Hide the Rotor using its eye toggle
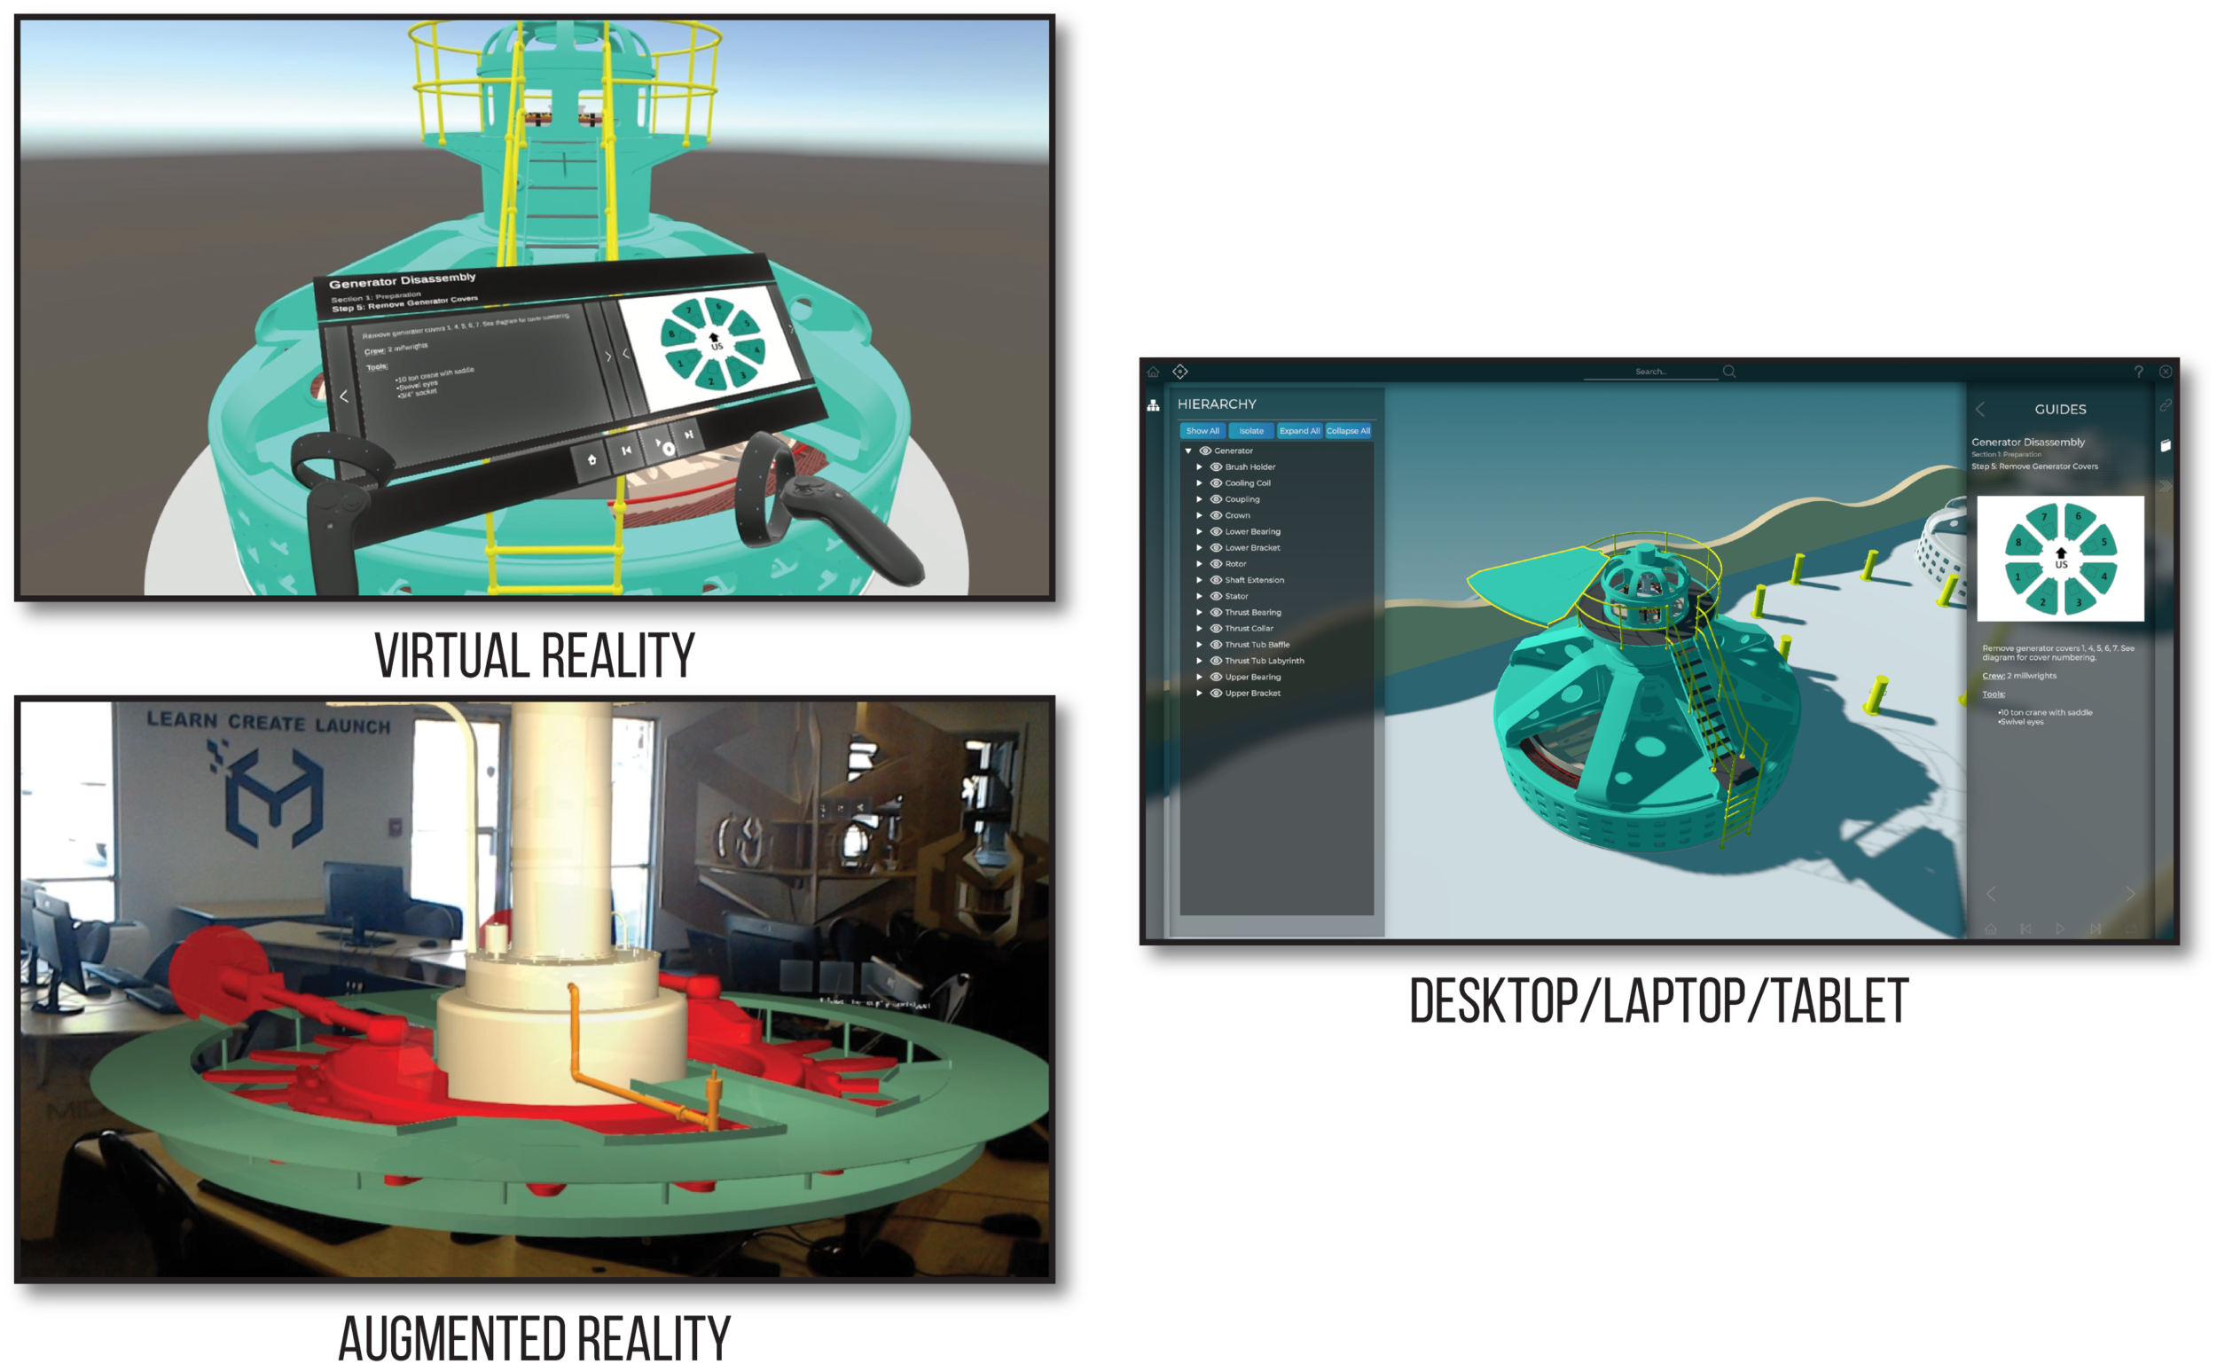 (x=1216, y=564)
